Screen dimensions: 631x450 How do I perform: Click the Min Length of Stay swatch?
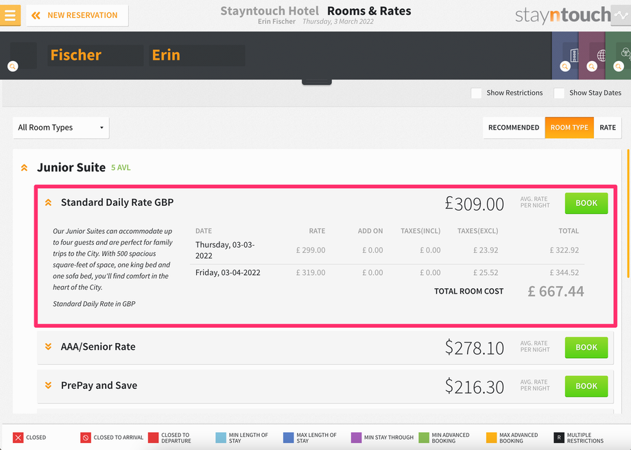point(221,438)
